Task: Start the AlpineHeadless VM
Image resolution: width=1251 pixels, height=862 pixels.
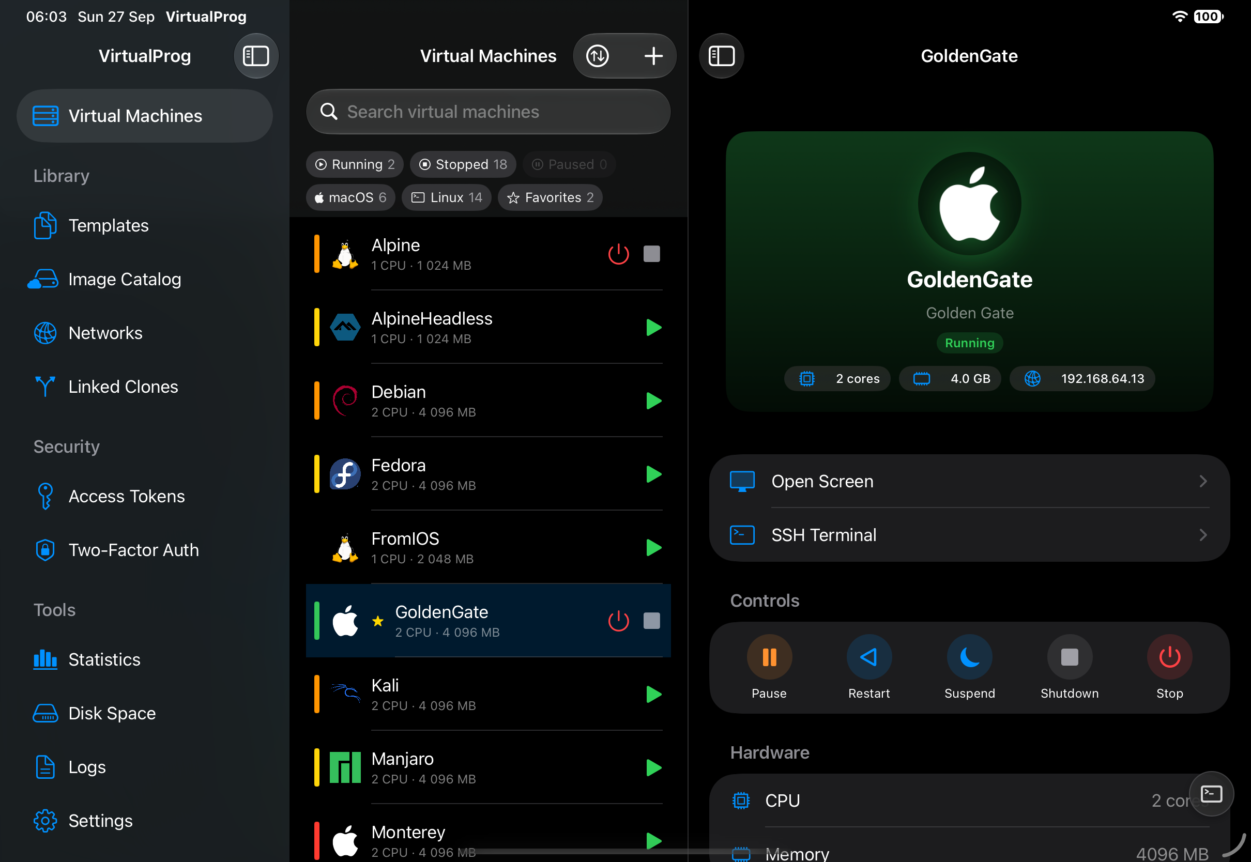Action: (x=653, y=327)
